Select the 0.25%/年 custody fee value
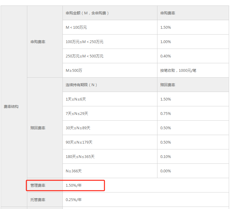 click(x=74, y=200)
